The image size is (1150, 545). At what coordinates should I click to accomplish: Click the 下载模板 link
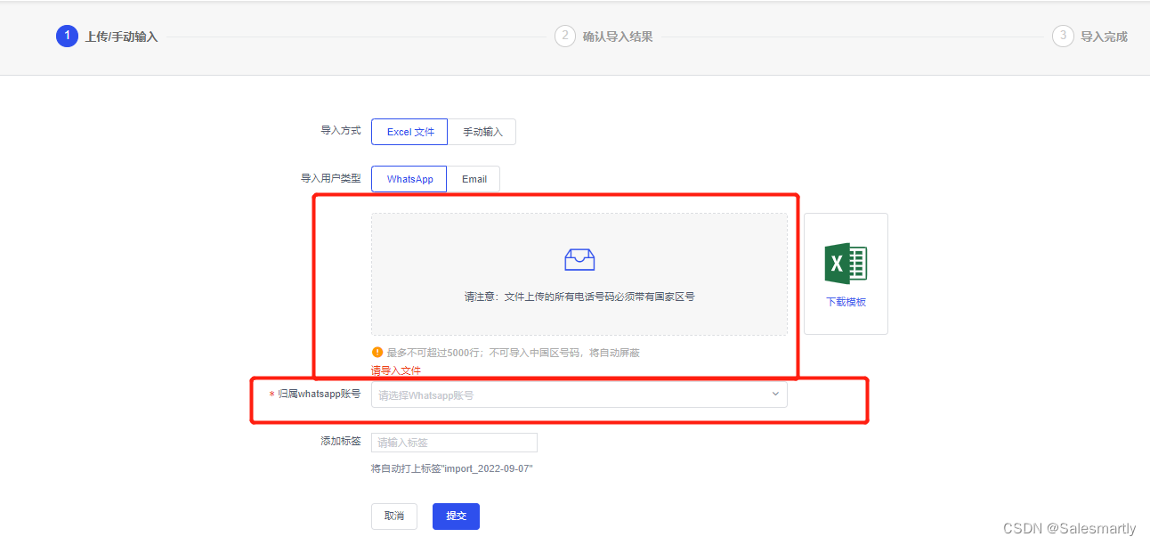[x=846, y=302]
